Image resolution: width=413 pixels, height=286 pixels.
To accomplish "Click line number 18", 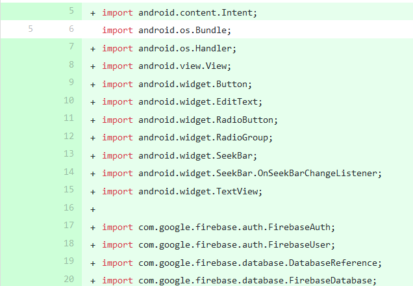I will click(69, 243).
